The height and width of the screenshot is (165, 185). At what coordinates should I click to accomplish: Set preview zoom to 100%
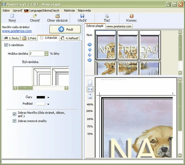click(90, 119)
